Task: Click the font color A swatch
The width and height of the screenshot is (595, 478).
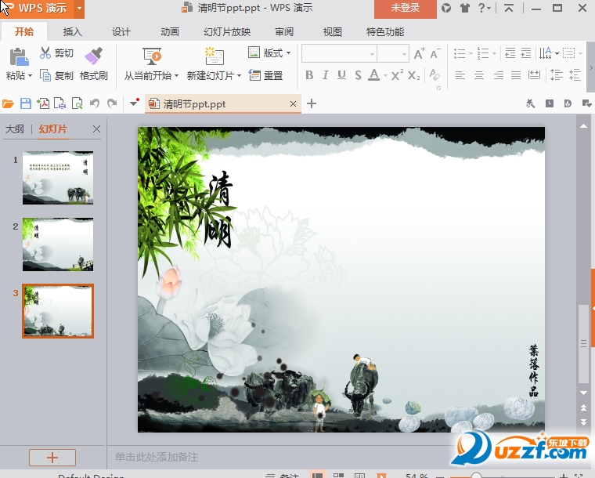Action: coord(374,74)
